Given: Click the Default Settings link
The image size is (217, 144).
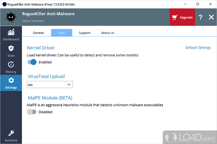Looking at the screenshot, I should pyautogui.click(x=198, y=47).
